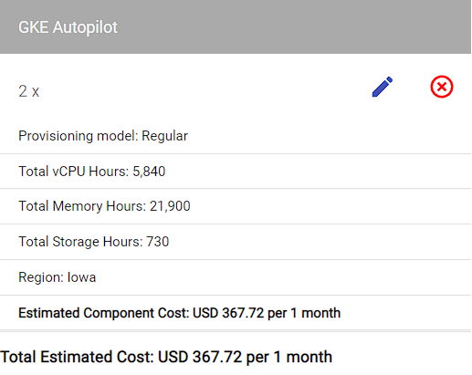Click the Provisioning model: Regular row
The width and height of the screenshot is (472, 375).
point(236,136)
